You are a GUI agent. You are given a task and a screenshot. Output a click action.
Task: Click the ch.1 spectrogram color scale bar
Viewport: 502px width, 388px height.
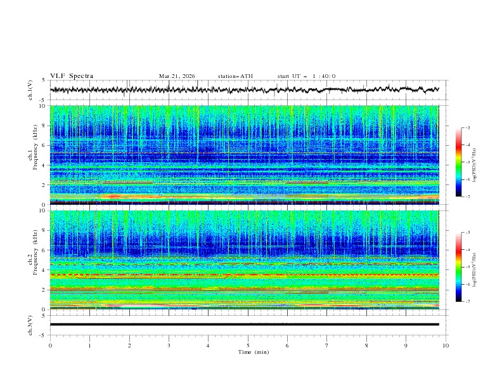tap(458, 162)
